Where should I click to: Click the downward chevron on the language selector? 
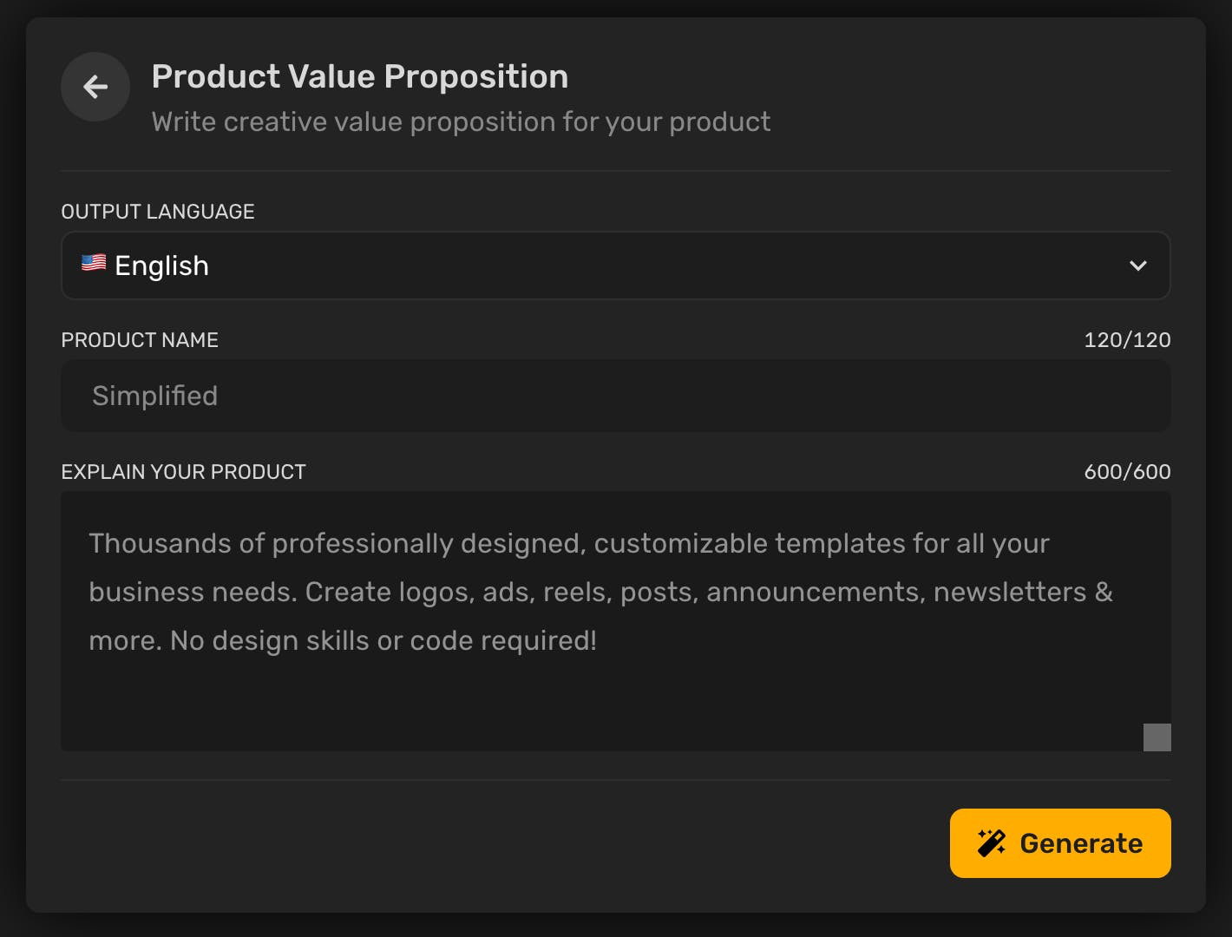[x=1137, y=265]
